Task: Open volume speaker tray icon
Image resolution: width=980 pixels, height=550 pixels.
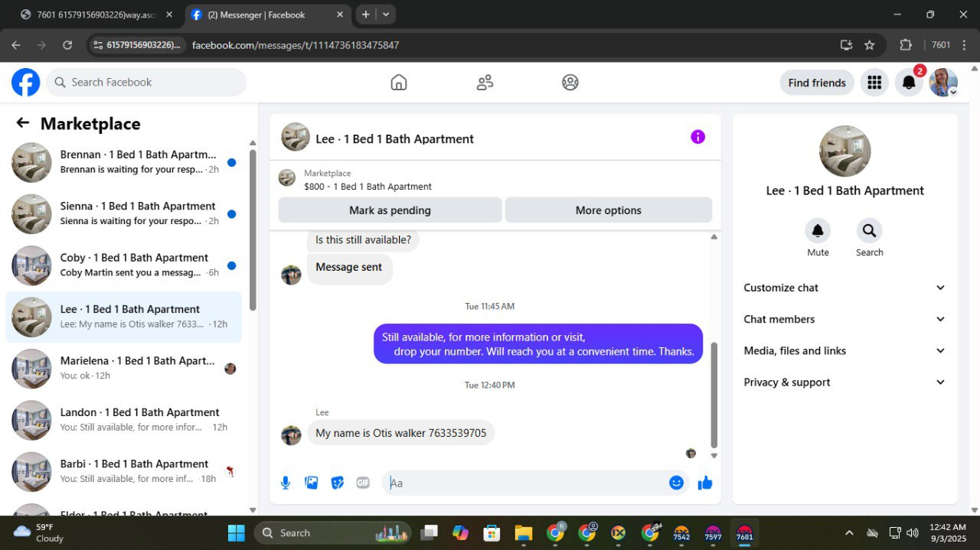Action: pos(913,533)
